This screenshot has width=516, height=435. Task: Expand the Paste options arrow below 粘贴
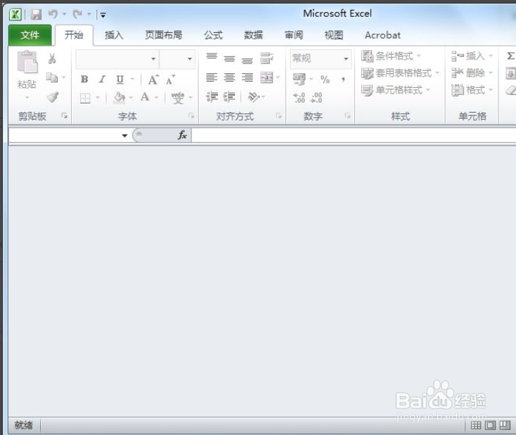[27, 97]
